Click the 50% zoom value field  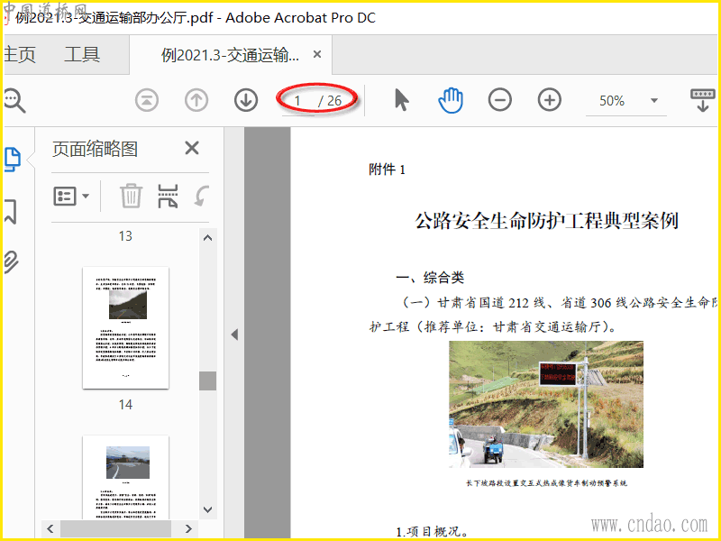pos(612,101)
